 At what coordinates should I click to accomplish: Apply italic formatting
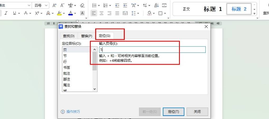pyautogui.click(x=6, y=13)
